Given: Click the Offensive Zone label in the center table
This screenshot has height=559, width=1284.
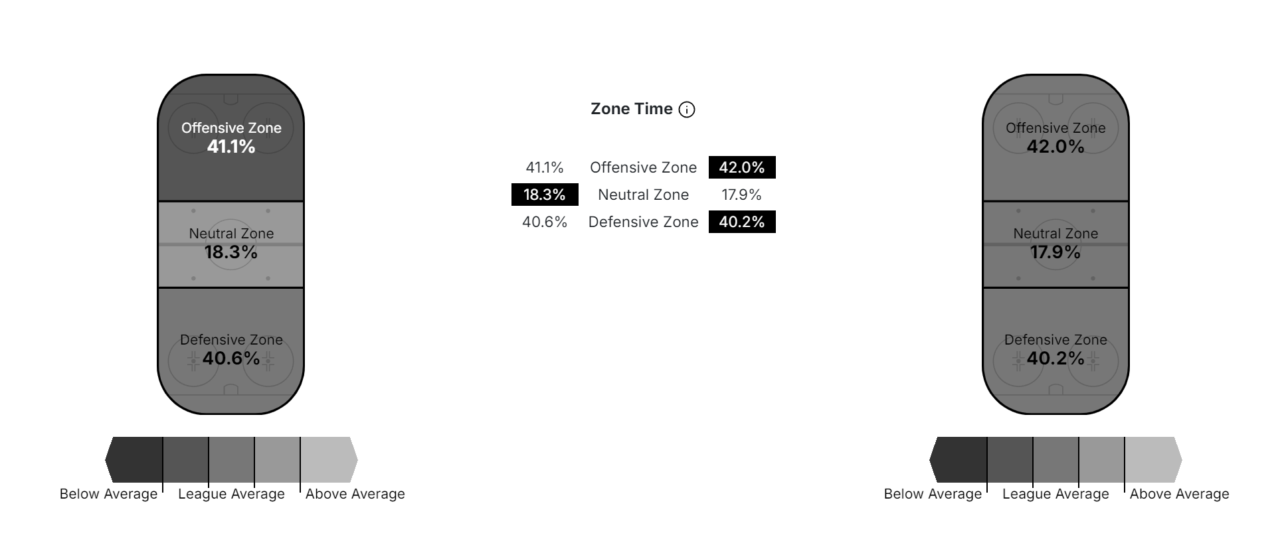Looking at the screenshot, I should point(643,167).
